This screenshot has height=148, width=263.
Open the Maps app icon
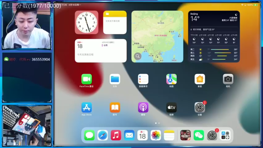point(171,79)
